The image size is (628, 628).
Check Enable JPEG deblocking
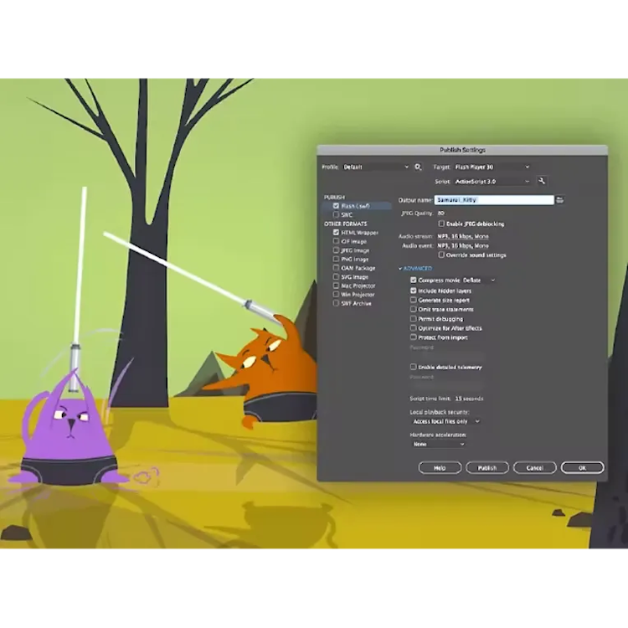[441, 224]
